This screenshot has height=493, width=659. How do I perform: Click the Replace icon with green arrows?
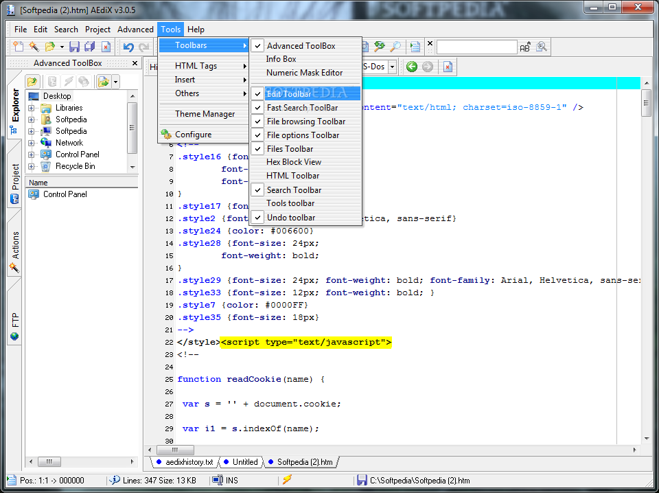coord(380,46)
